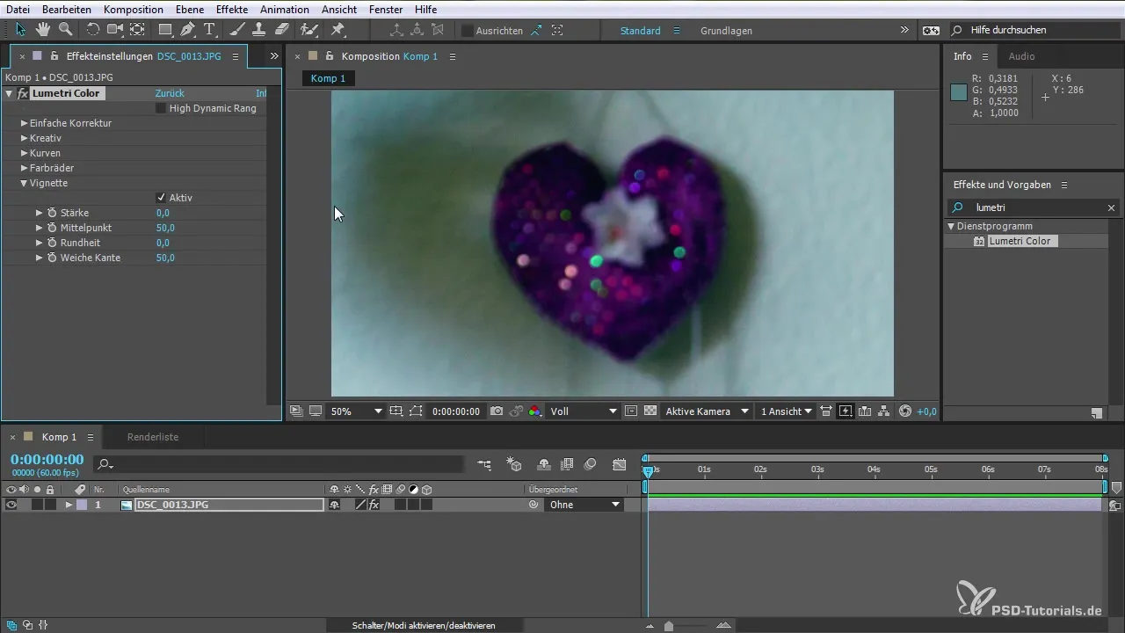This screenshot has width=1125, height=633.
Task: Open the composition flowchart icon
Action: [x=885, y=411]
